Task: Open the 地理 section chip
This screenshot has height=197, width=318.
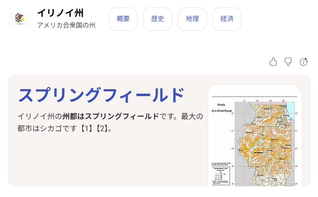Action: point(192,19)
